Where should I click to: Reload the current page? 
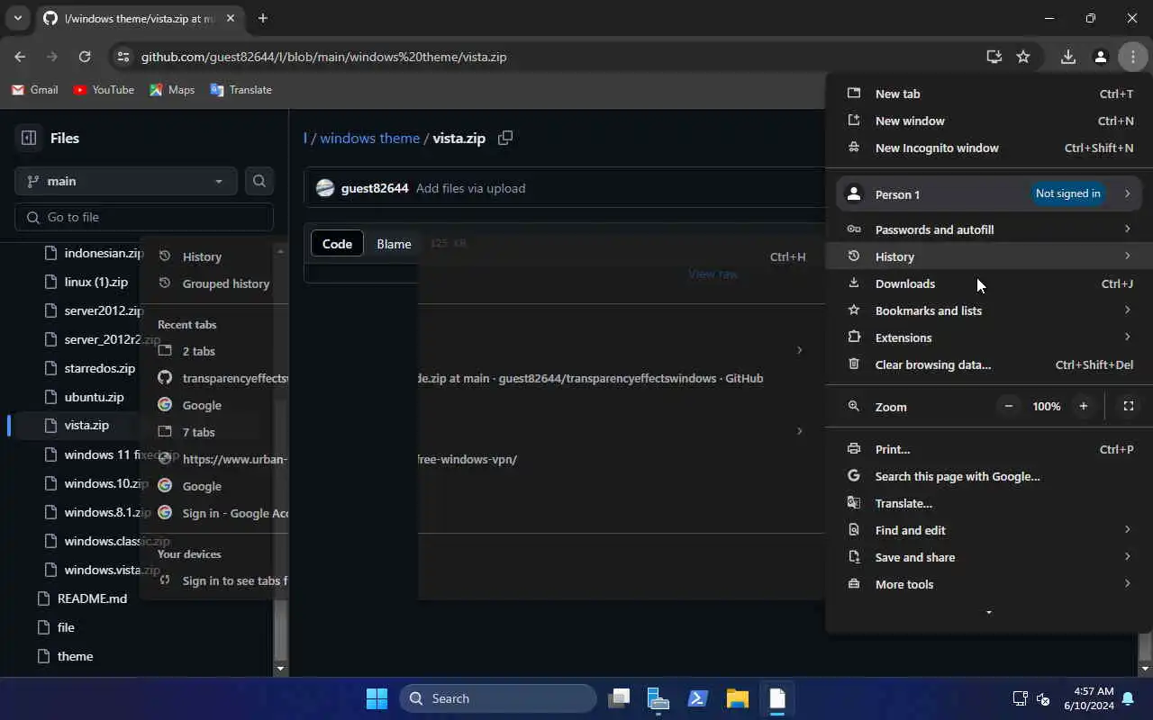point(85,57)
